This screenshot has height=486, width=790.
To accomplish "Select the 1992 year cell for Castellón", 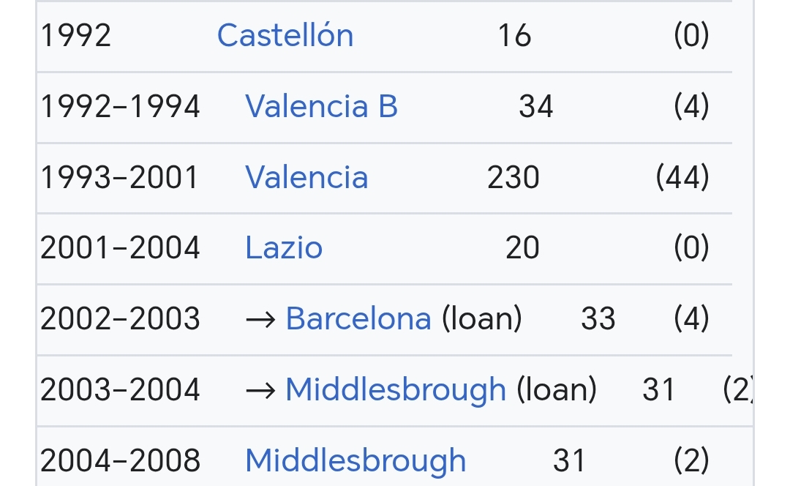I will [75, 35].
